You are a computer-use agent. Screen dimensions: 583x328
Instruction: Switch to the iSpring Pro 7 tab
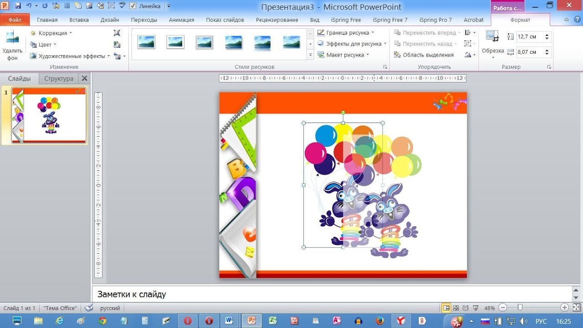coord(435,20)
